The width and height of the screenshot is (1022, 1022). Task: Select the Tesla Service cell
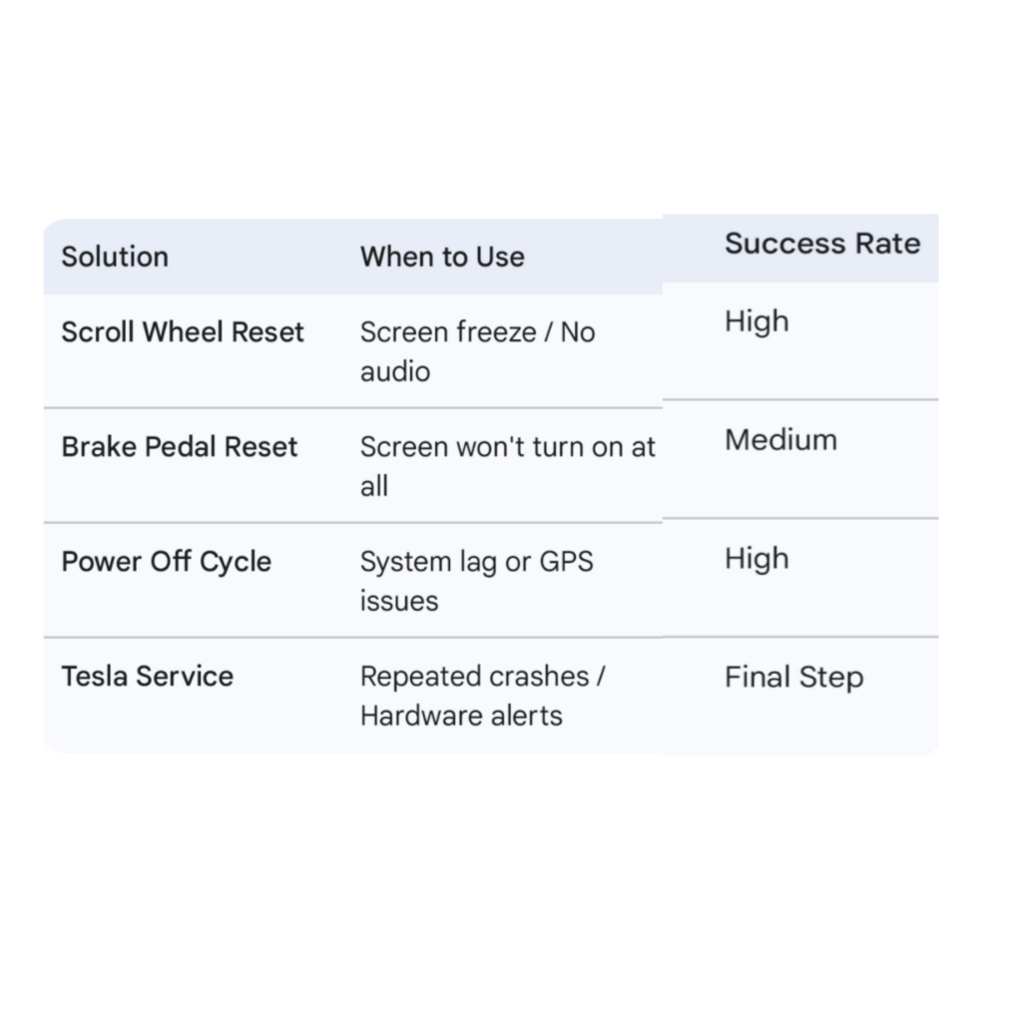148,676
